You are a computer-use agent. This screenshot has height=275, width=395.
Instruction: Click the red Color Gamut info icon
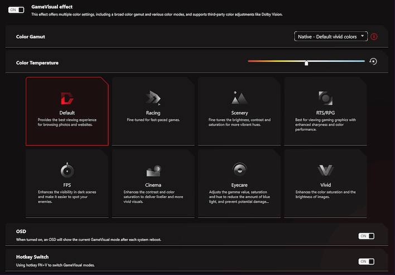(374, 37)
